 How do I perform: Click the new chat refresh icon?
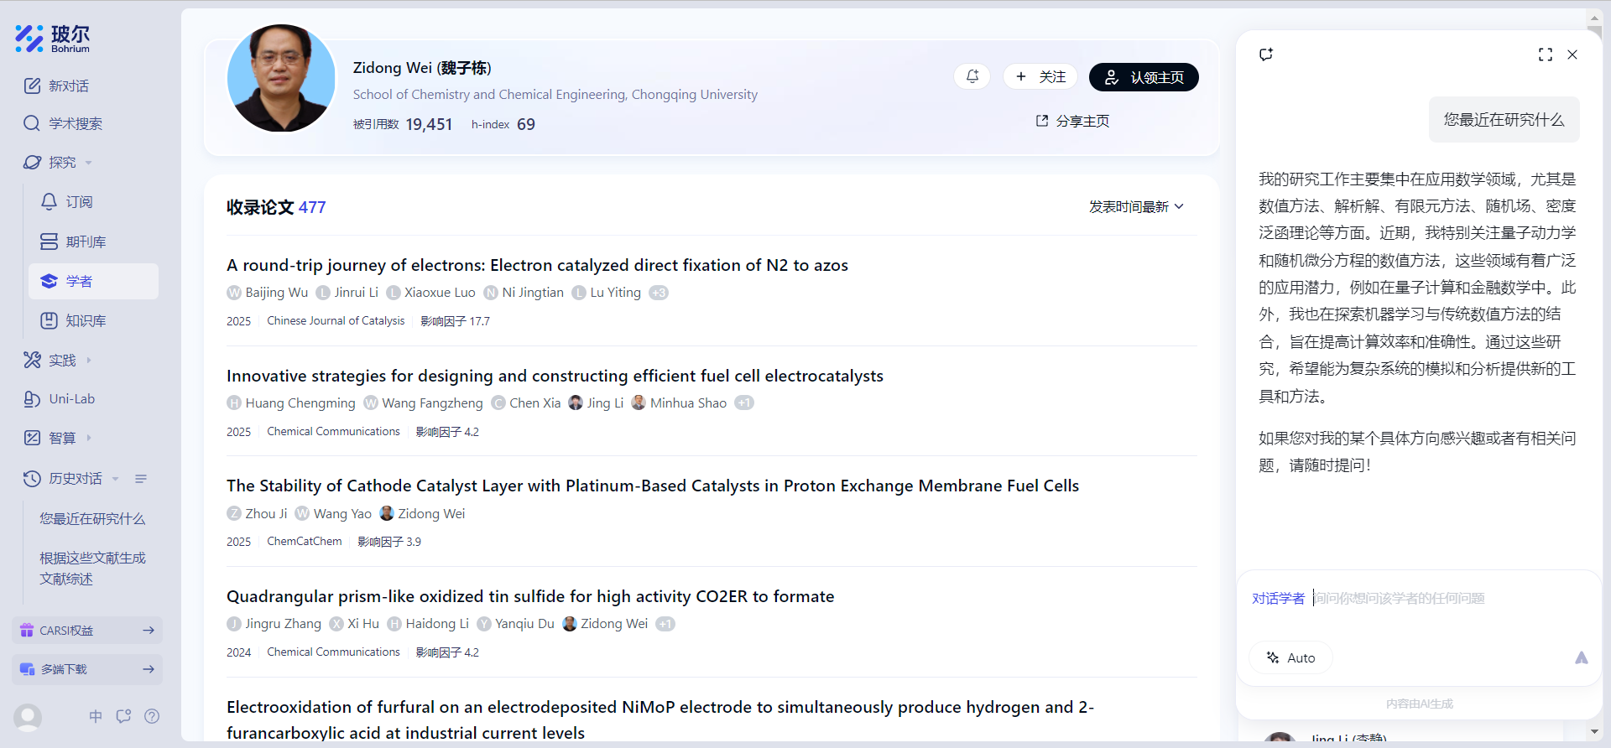point(1266,55)
